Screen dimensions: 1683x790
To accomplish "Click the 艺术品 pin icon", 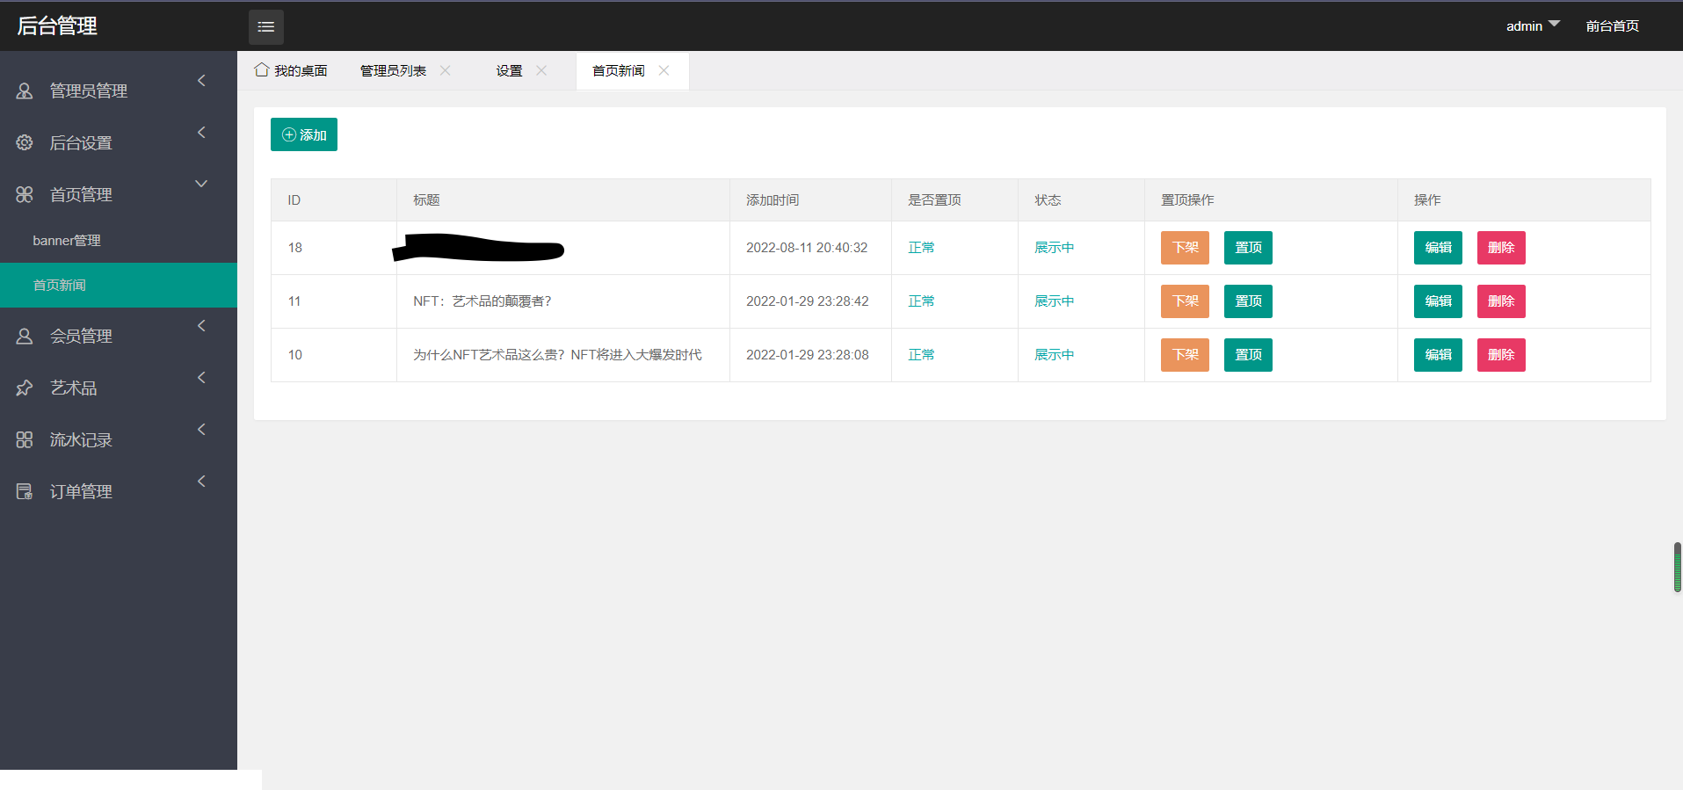I will (25, 388).
